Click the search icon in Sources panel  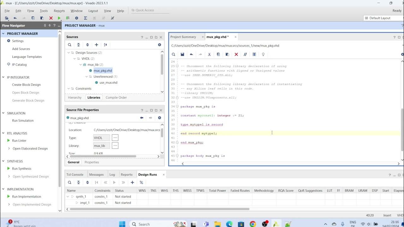point(69,45)
